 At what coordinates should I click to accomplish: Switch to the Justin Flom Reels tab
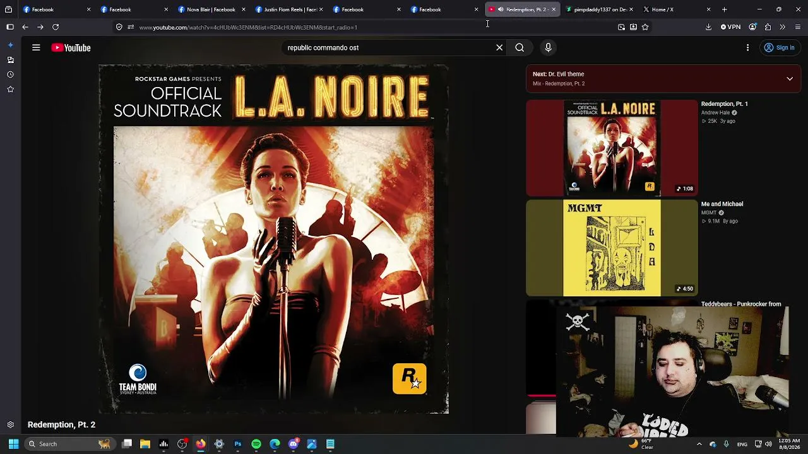(290, 9)
